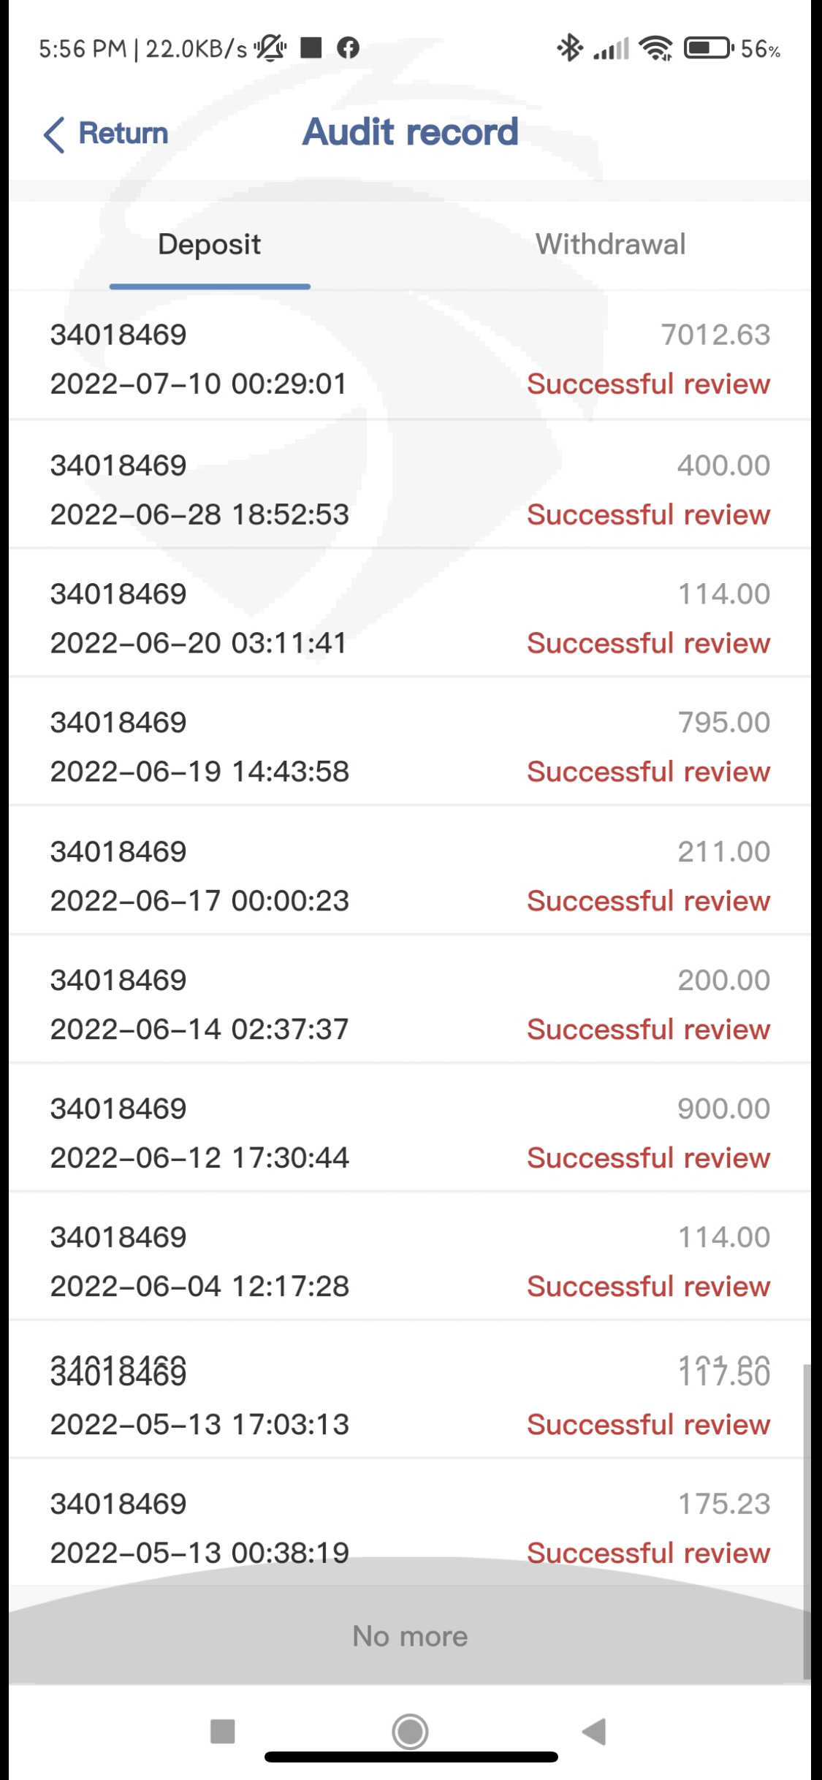Select the Deposit tab

tap(209, 244)
